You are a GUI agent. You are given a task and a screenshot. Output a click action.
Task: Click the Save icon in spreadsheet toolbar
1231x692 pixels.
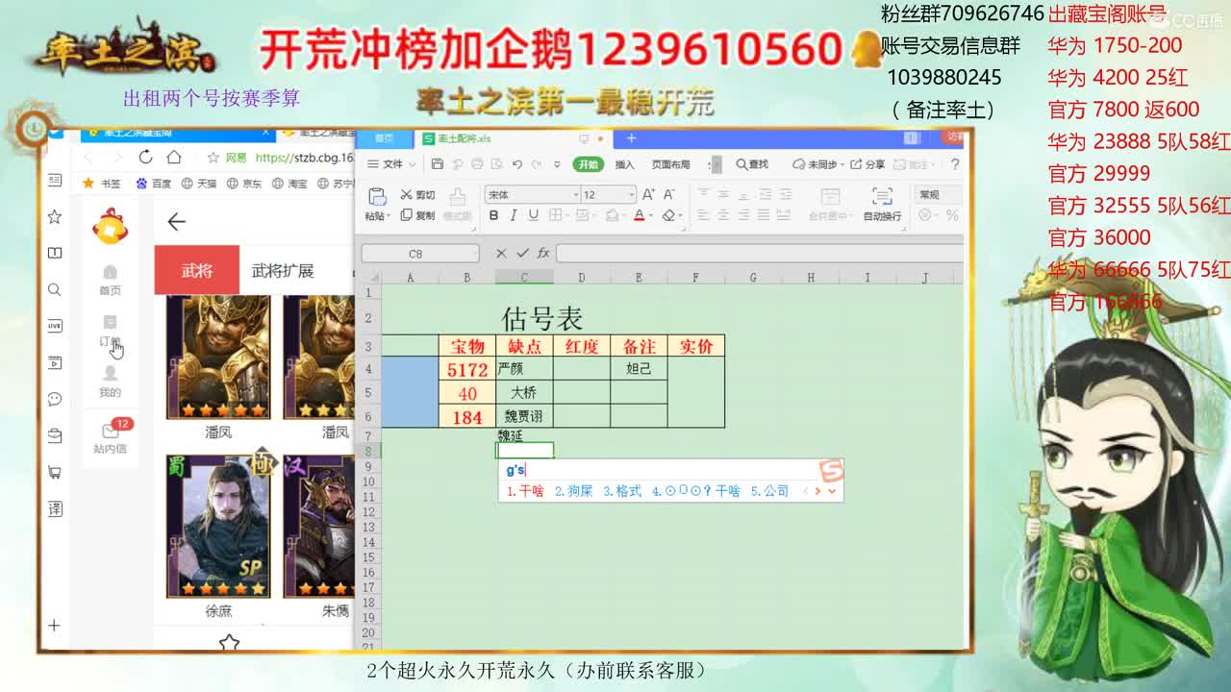pyautogui.click(x=438, y=164)
